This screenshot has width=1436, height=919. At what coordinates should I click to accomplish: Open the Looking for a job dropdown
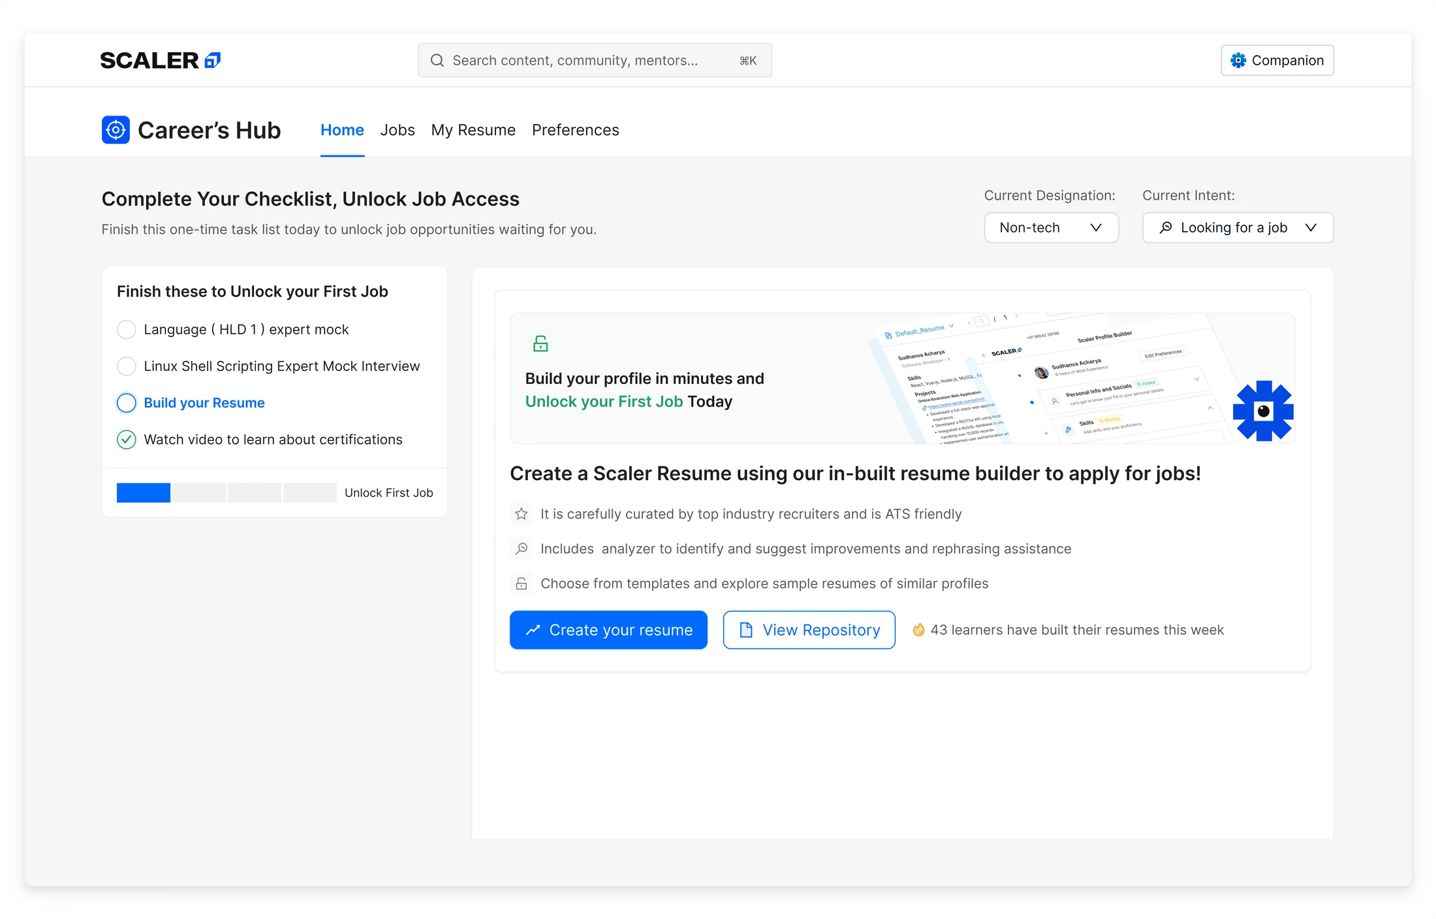tap(1238, 227)
